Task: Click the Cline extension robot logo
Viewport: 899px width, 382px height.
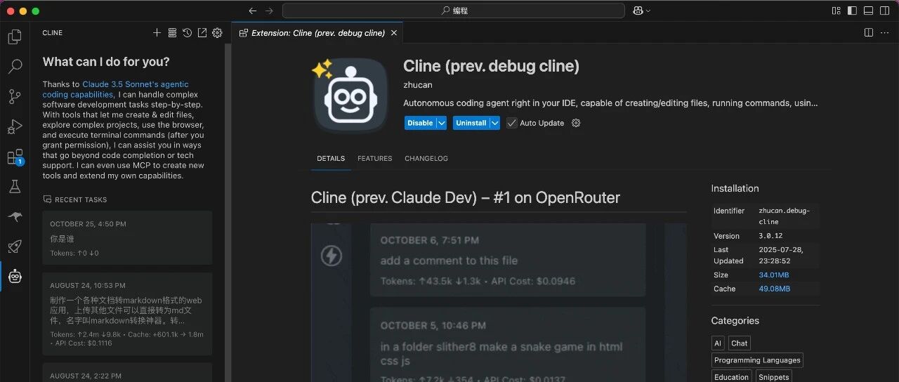Action: [350, 96]
